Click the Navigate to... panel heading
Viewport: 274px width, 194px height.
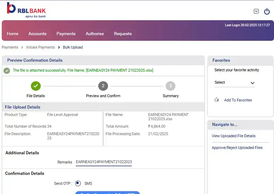[x=225, y=124]
